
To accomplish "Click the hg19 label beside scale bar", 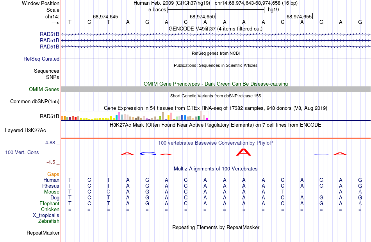I will [273, 10].
